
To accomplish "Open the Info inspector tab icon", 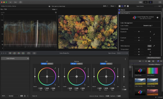I will 128,6.
